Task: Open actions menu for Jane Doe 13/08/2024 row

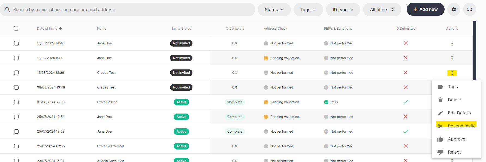Action: pos(452,44)
